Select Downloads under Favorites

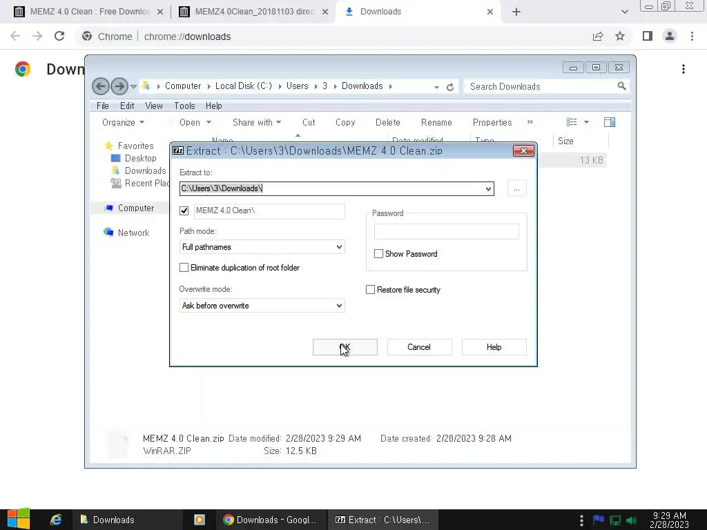[x=145, y=171]
